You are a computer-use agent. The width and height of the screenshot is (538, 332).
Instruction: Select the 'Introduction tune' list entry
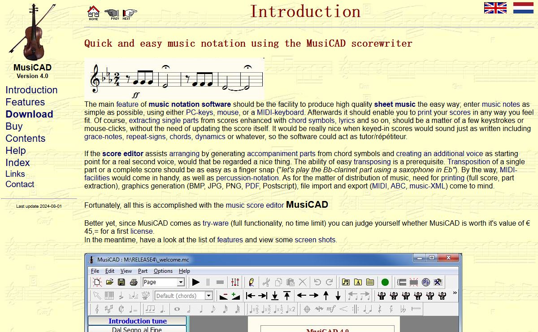point(137,321)
